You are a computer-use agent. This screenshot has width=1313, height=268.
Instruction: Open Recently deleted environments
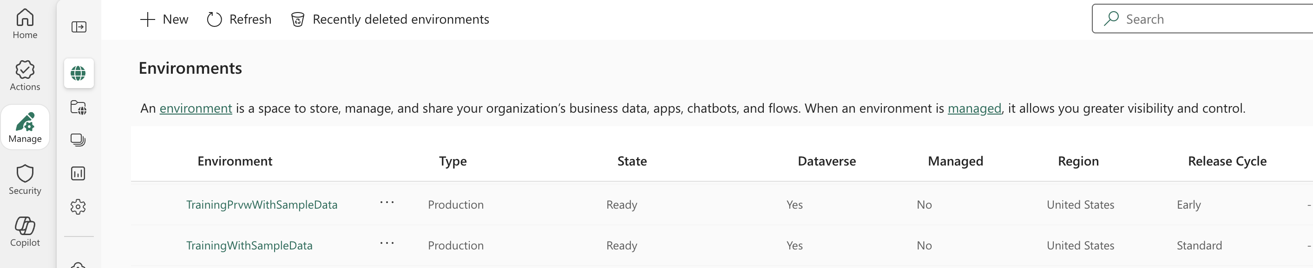click(390, 19)
